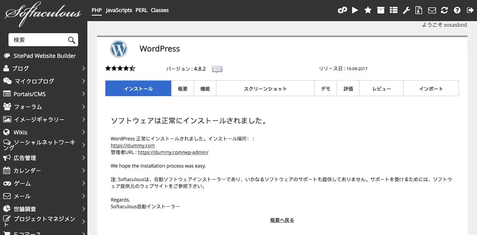Expand the プロジェクトマネジメント category chevron
477x235 pixels.
83,221
